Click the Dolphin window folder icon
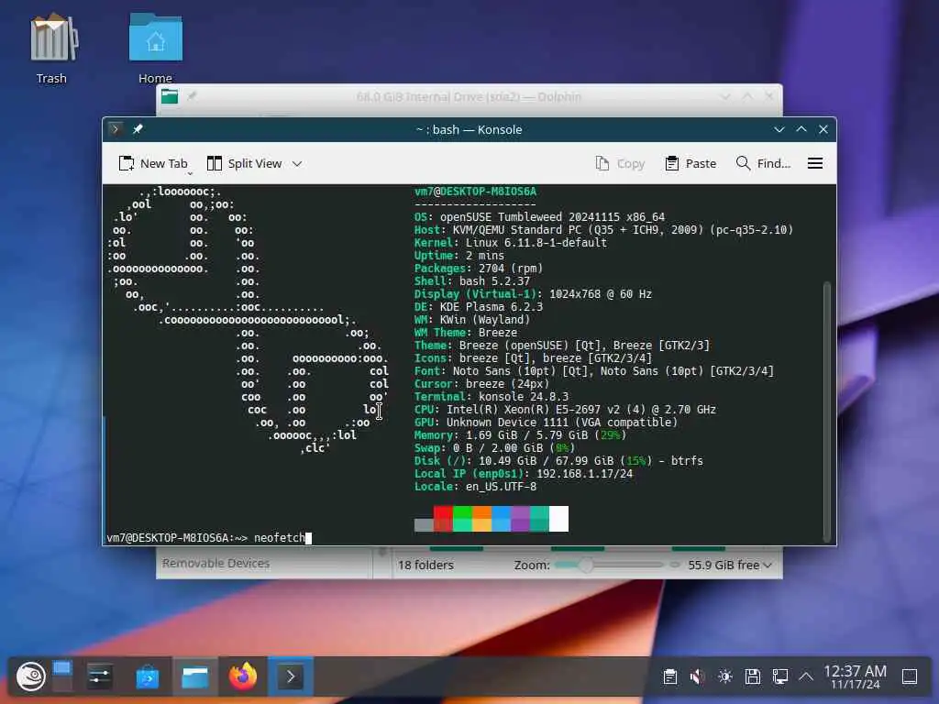This screenshot has height=704, width=939. (x=170, y=96)
